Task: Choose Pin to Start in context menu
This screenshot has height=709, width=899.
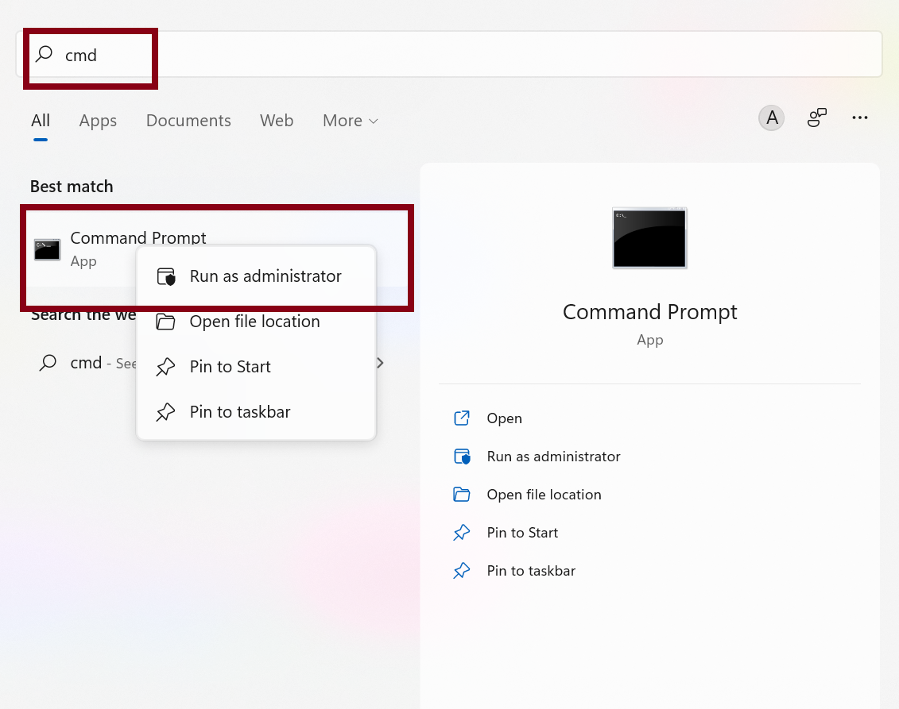Action: tap(256, 367)
